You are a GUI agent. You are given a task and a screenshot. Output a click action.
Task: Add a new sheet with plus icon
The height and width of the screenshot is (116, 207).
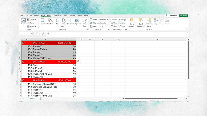[41, 98]
